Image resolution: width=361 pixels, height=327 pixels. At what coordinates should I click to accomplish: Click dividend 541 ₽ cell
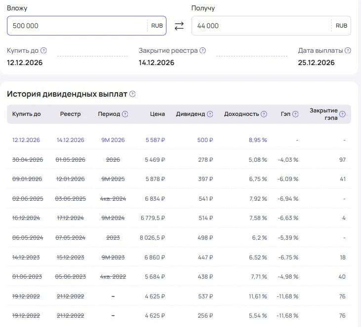point(206,199)
